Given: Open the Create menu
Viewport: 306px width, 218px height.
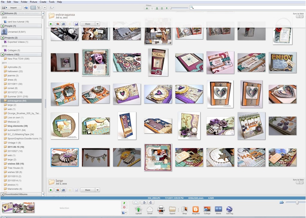Looking at the screenshot, I should (x=43, y=2).
